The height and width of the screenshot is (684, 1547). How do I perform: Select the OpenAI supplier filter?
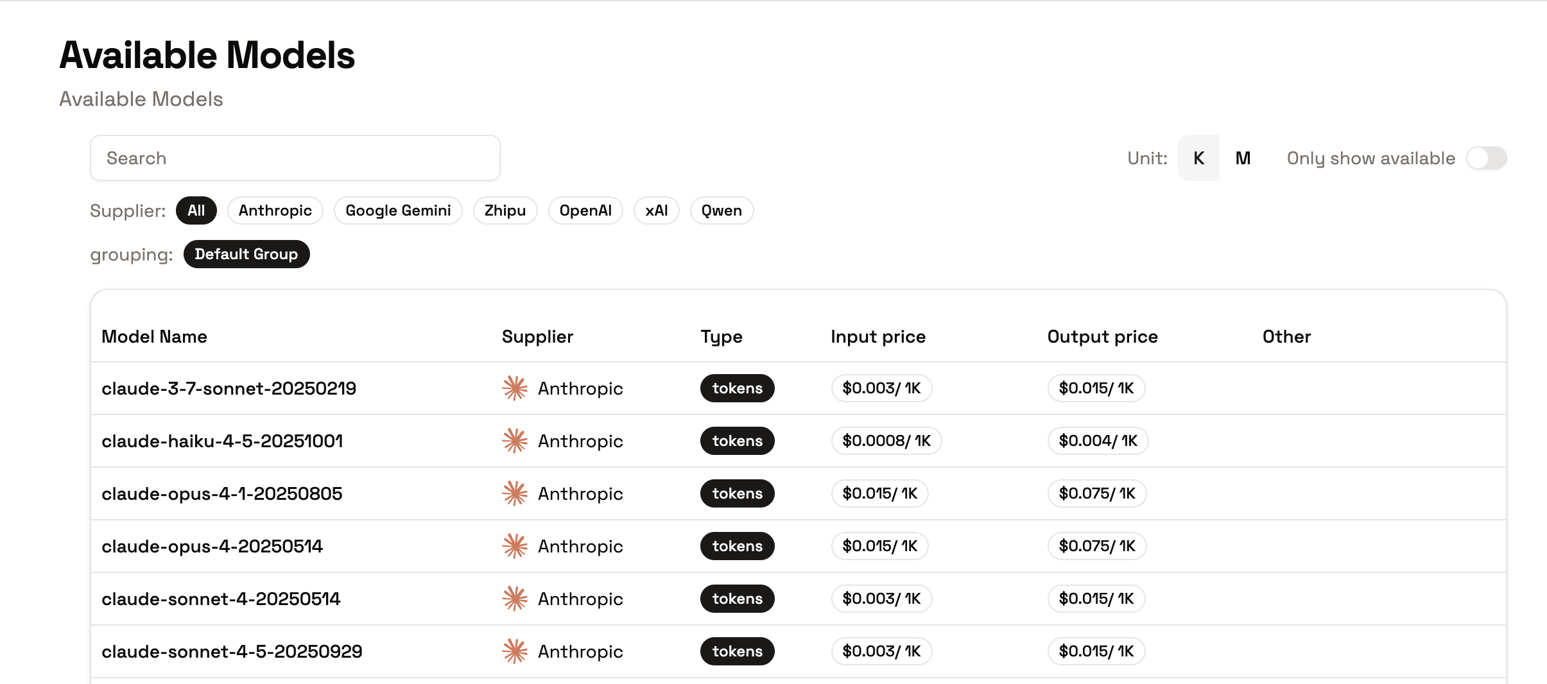tap(585, 210)
